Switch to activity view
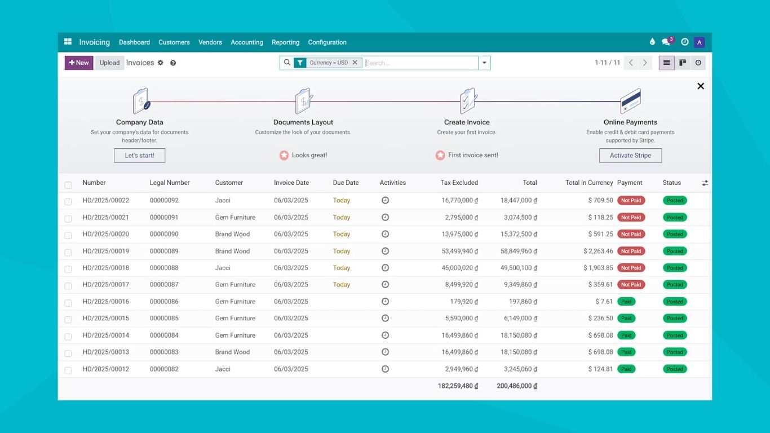The image size is (770, 433). [698, 63]
